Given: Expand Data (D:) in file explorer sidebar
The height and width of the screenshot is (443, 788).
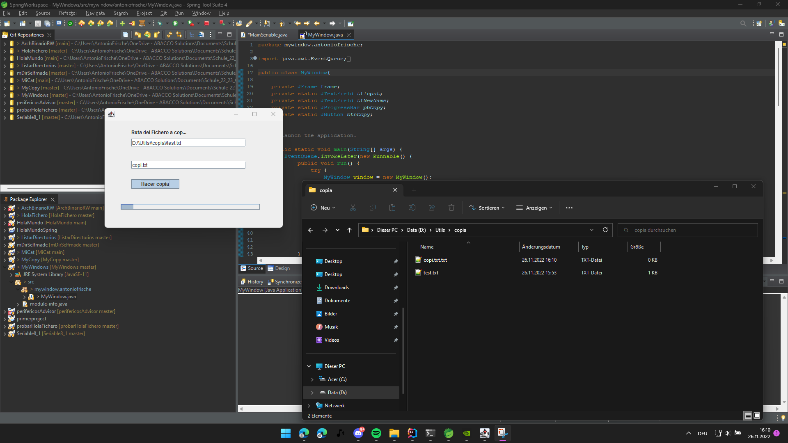Looking at the screenshot, I should 312,392.
